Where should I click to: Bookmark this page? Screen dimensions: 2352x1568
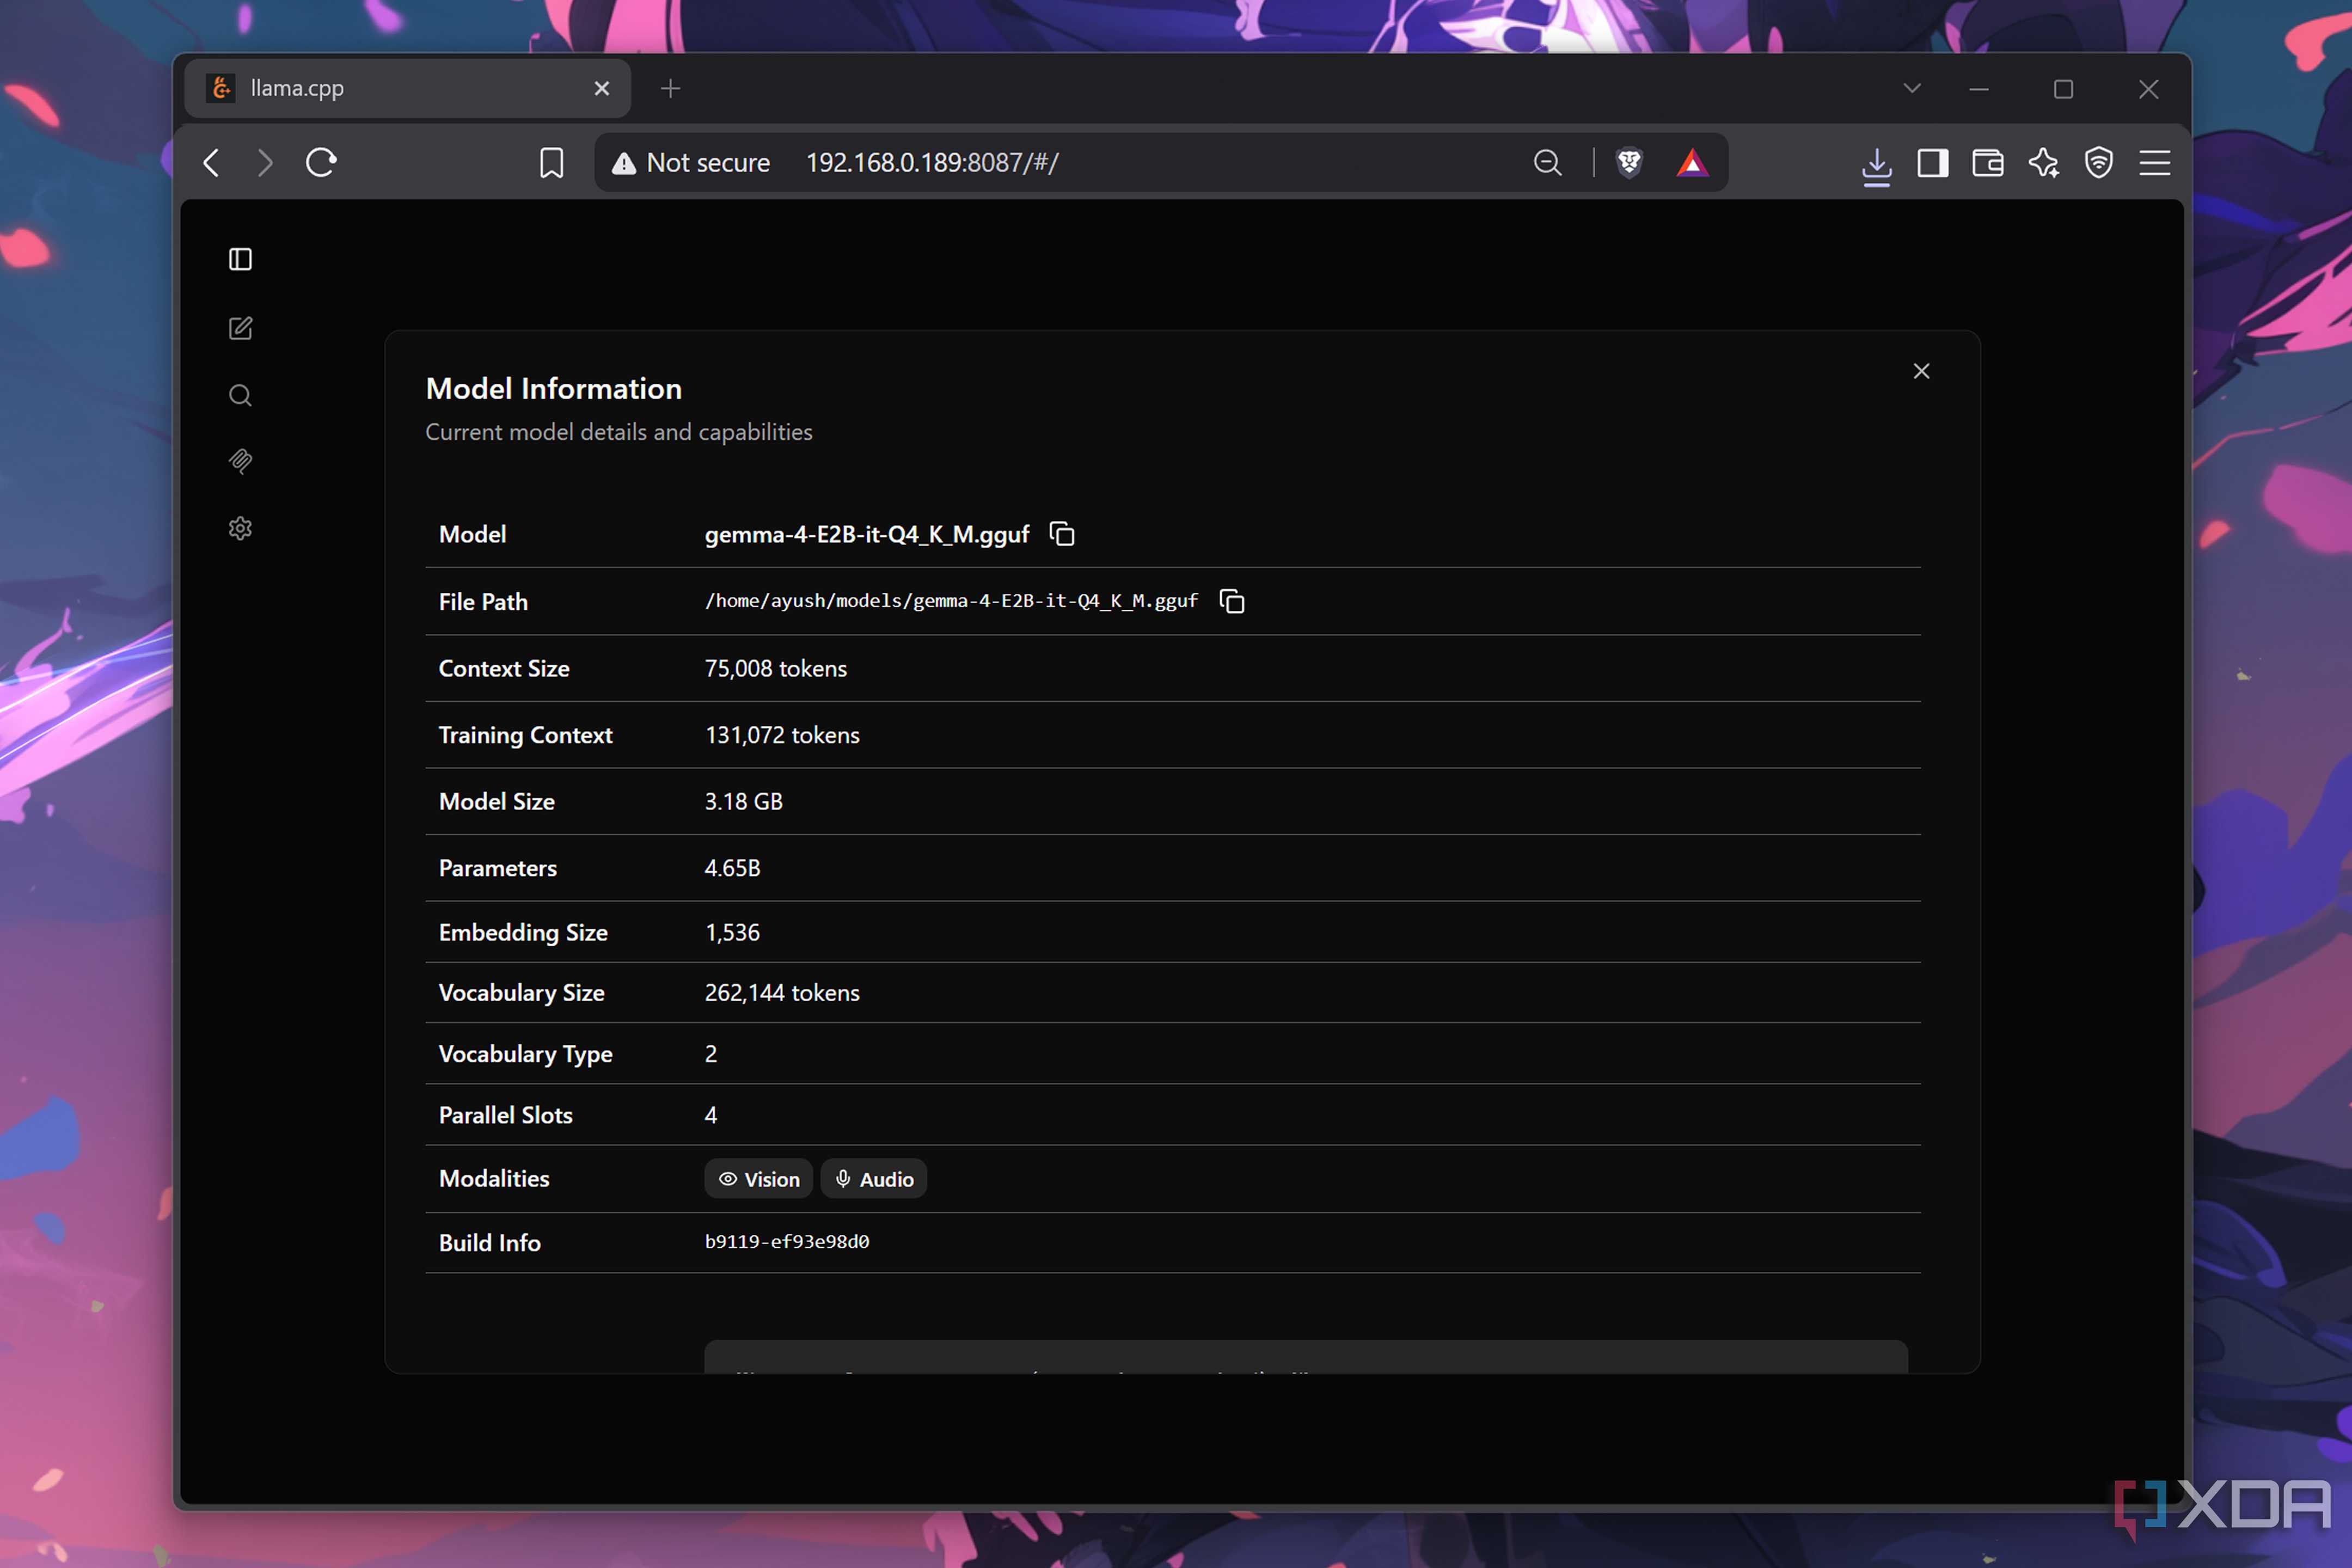(551, 162)
